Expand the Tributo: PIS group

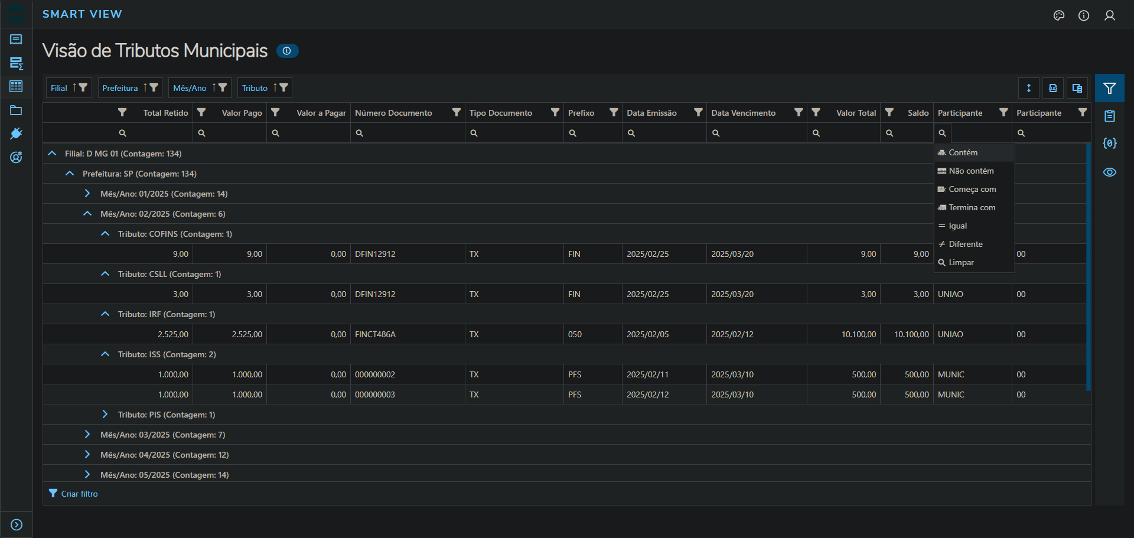coord(105,415)
